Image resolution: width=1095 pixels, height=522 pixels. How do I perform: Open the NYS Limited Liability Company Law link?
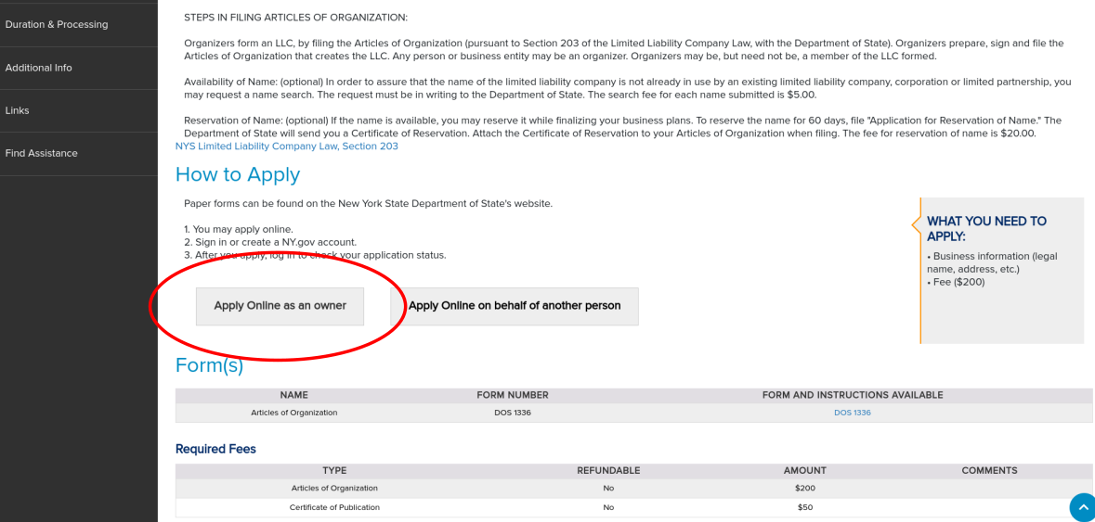(287, 146)
